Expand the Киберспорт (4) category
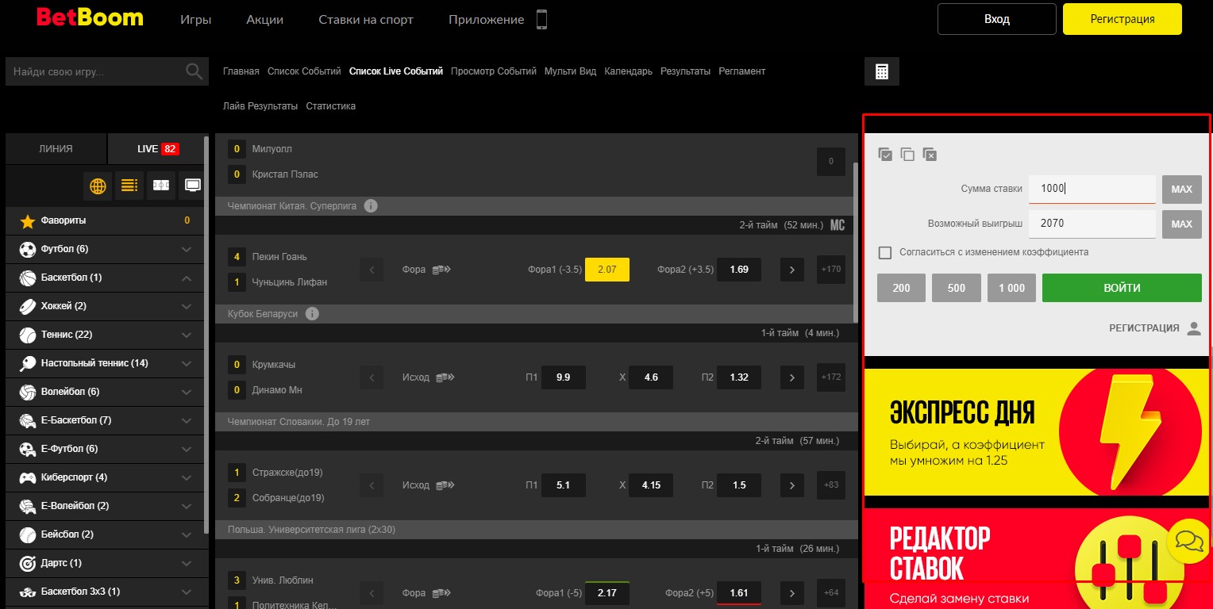 coord(187,477)
